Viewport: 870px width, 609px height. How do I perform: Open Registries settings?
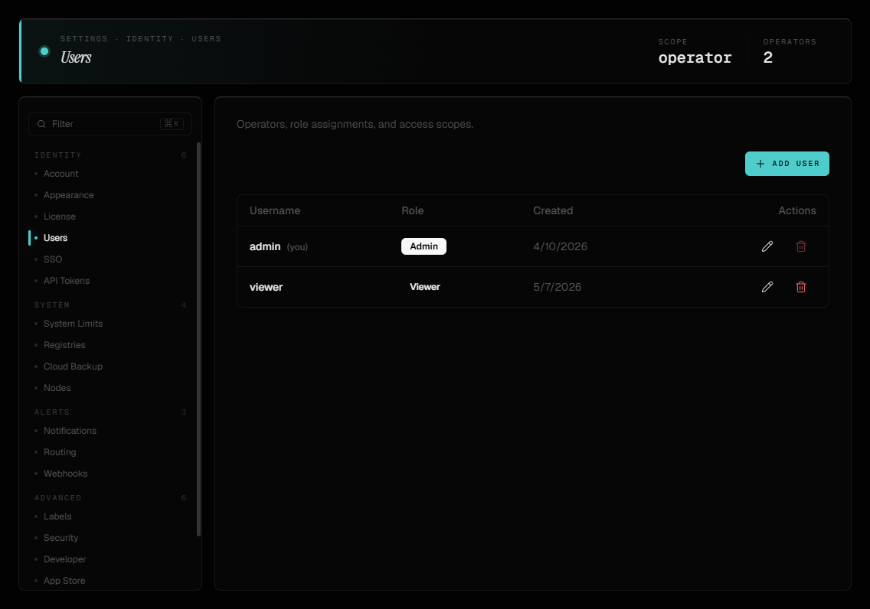pyautogui.click(x=64, y=345)
